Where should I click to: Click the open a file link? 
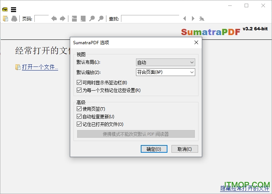(40, 67)
